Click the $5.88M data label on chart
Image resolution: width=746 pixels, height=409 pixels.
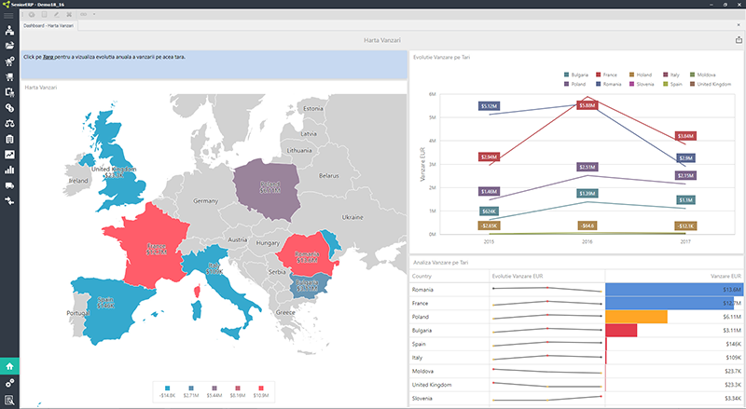tap(587, 105)
